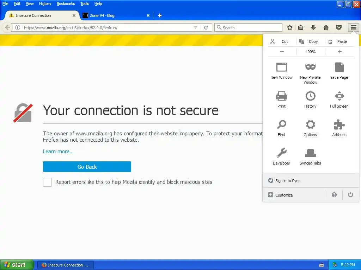Click the Learn more… link
Image resolution: width=361 pixels, height=270 pixels.
point(58,152)
